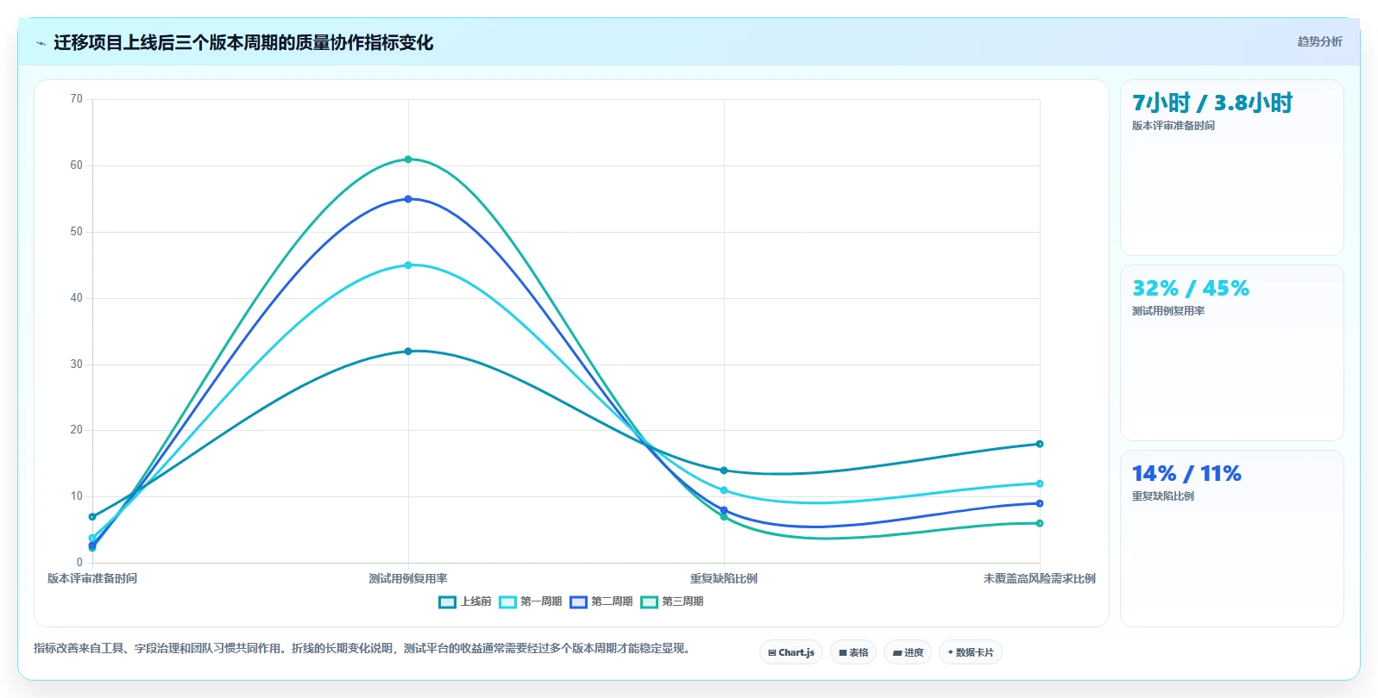Click the 进度 pill in the footer
1378x698 pixels.
coord(908,652)
